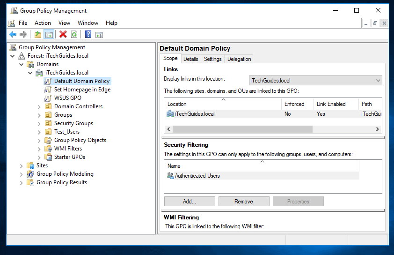Switch to the Details tab
Image resolution: width=394 pixels, height=255 pixels.
[x=190, y=59]
